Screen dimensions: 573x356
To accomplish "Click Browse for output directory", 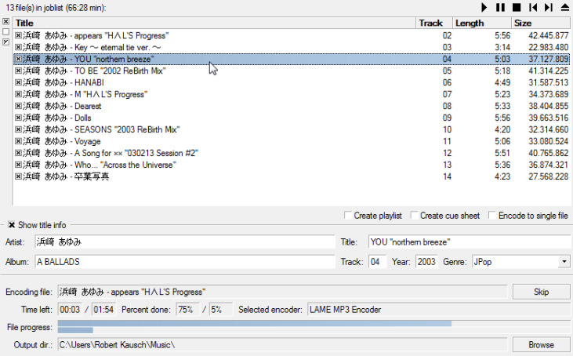I will (541, 345).
